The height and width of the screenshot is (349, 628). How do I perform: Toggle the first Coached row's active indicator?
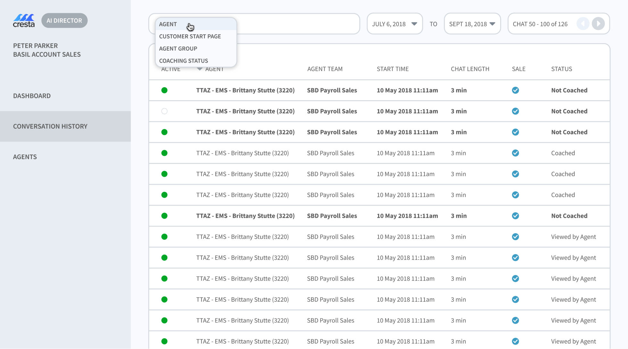[x=164, y=153]
